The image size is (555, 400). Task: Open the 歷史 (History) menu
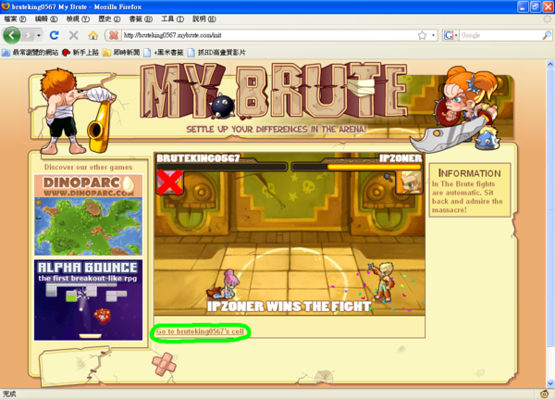coord(109,19)
